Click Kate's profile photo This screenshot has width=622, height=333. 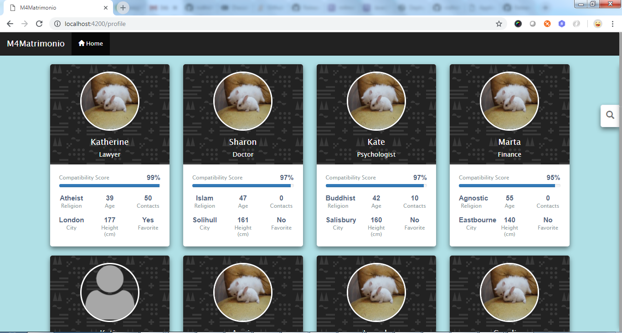pyautogui.click(x=376, y=101)
